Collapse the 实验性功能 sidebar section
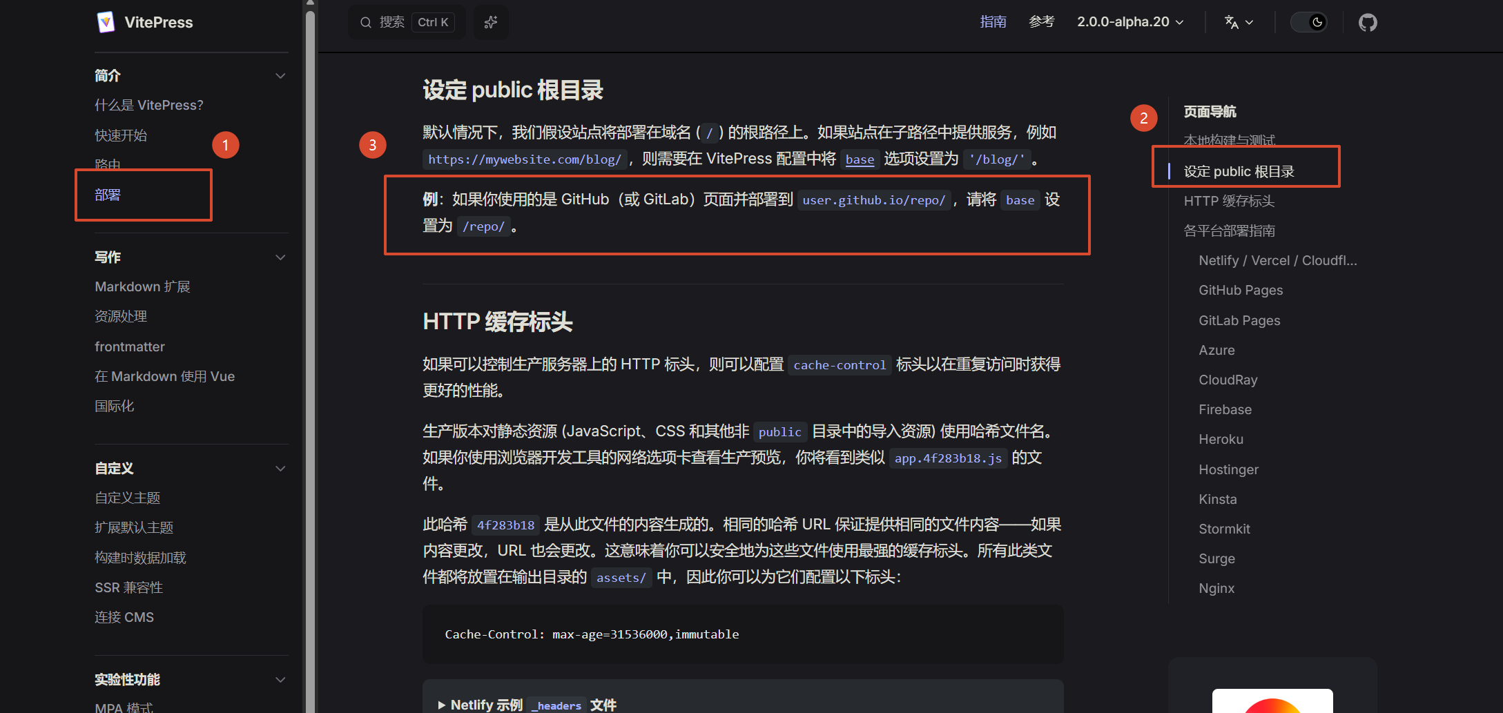1503x713 pixels. [280, 680]
